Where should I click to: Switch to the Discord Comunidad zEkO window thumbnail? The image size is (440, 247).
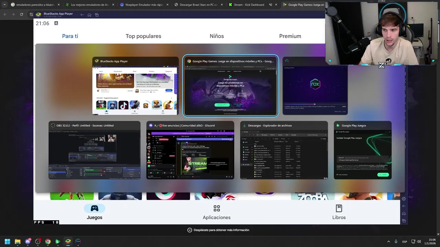[x=190, y=150]
